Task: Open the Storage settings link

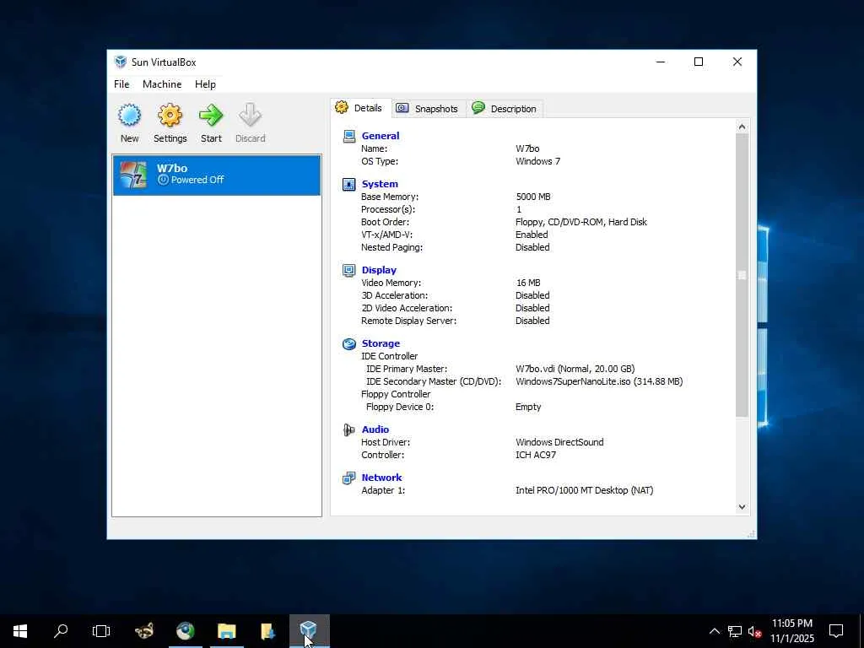Action: [x=381, y=344]
